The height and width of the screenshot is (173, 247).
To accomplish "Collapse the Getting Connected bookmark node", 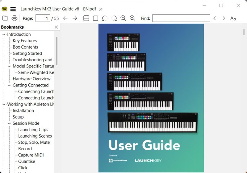I will click(10, 85).
